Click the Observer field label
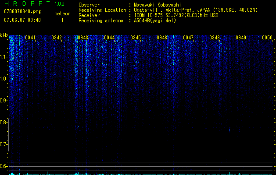The width and height of the screenshot is (276, 175). point(89,5)
